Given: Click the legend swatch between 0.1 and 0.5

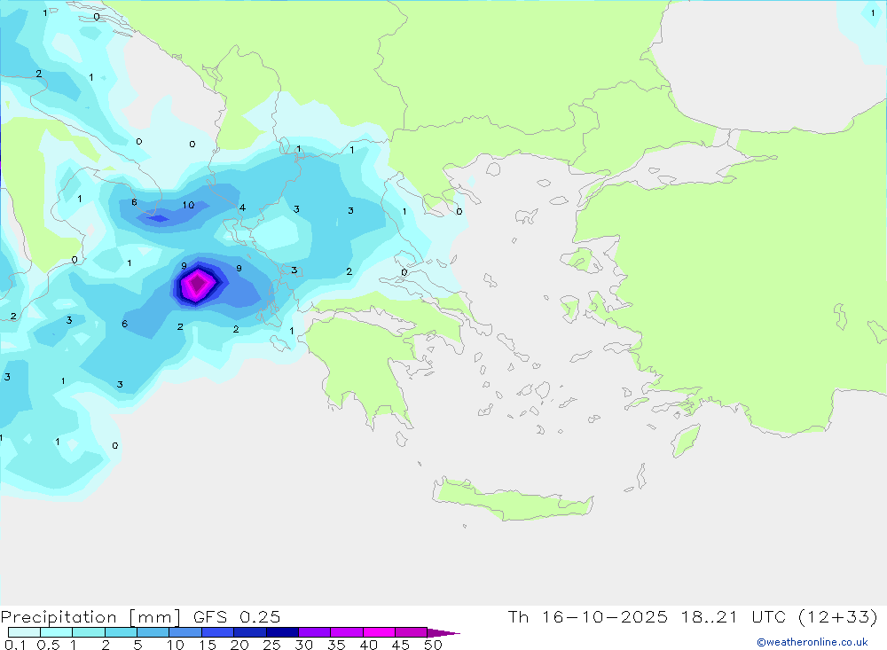Looking at the screenshot, I should [x=24, y=632].
